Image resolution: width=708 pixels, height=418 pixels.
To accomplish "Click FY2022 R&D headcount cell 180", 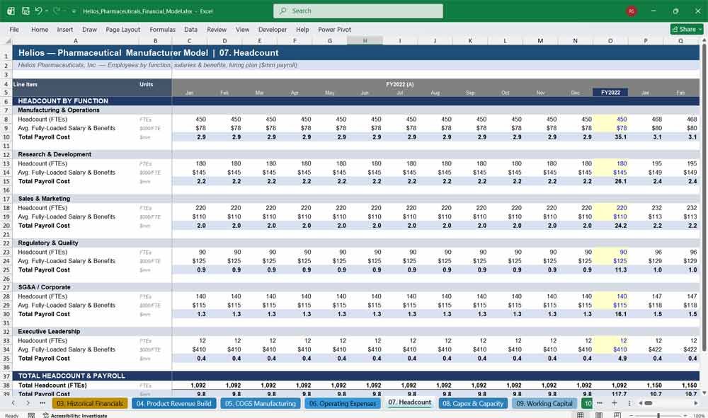I will click(610, 163).
